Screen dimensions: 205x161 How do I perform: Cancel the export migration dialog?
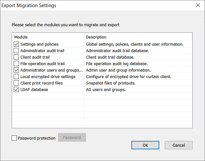(179, 145)
